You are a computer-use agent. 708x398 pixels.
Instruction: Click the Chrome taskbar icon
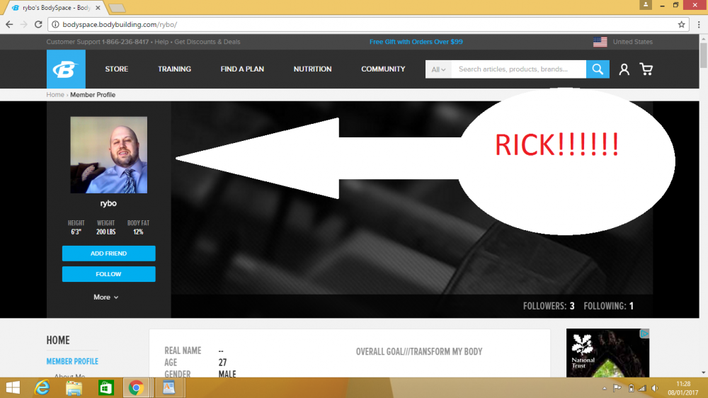coord(136,387)
